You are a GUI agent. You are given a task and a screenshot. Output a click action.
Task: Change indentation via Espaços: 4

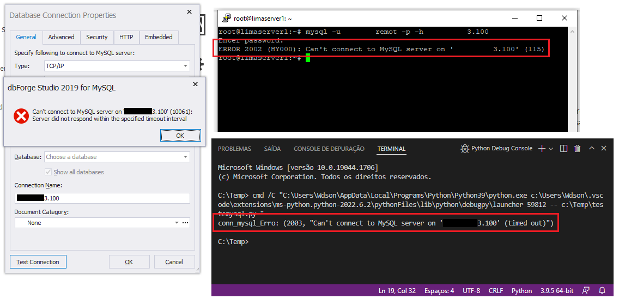pyautogui.click(x=439, y=291)
